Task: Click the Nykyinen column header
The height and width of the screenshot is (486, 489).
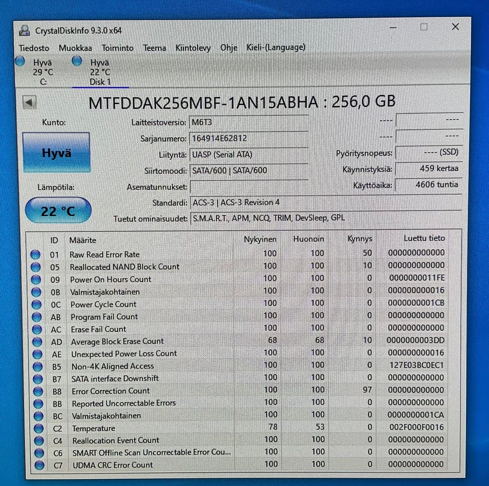Action: 260,239
